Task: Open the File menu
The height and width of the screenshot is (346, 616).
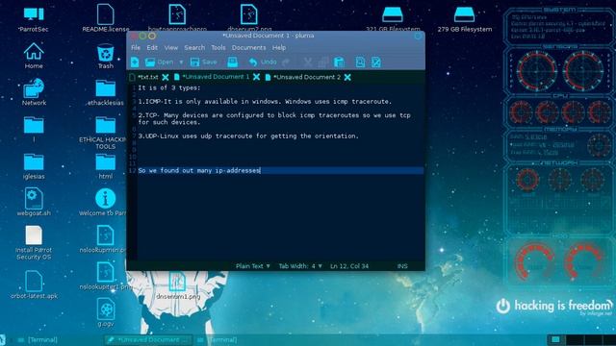Action: pos(136,47)
